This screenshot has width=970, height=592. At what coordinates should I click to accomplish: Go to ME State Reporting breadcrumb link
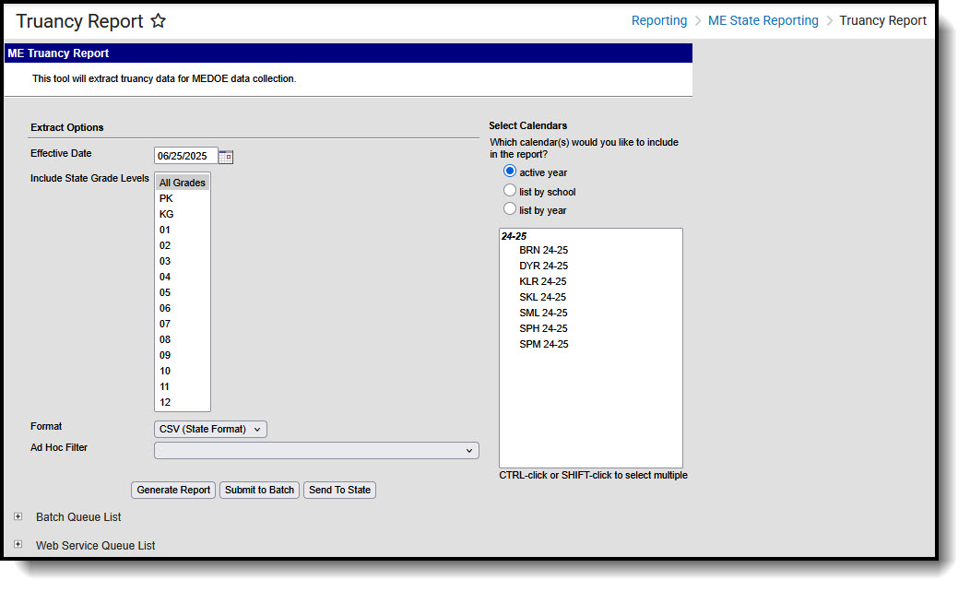763,20
